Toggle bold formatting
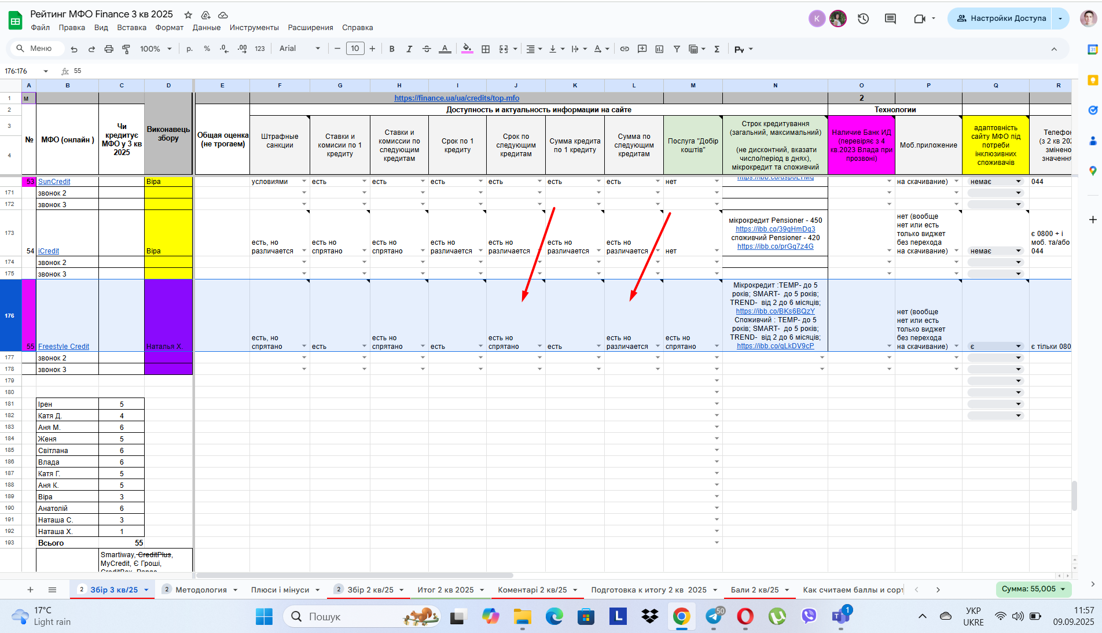1102x633 pixels. click(x=392, y=49)
